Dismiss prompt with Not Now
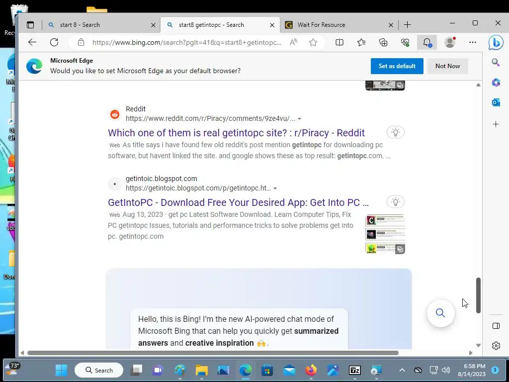Screen dimensions: 509x382 448,66
